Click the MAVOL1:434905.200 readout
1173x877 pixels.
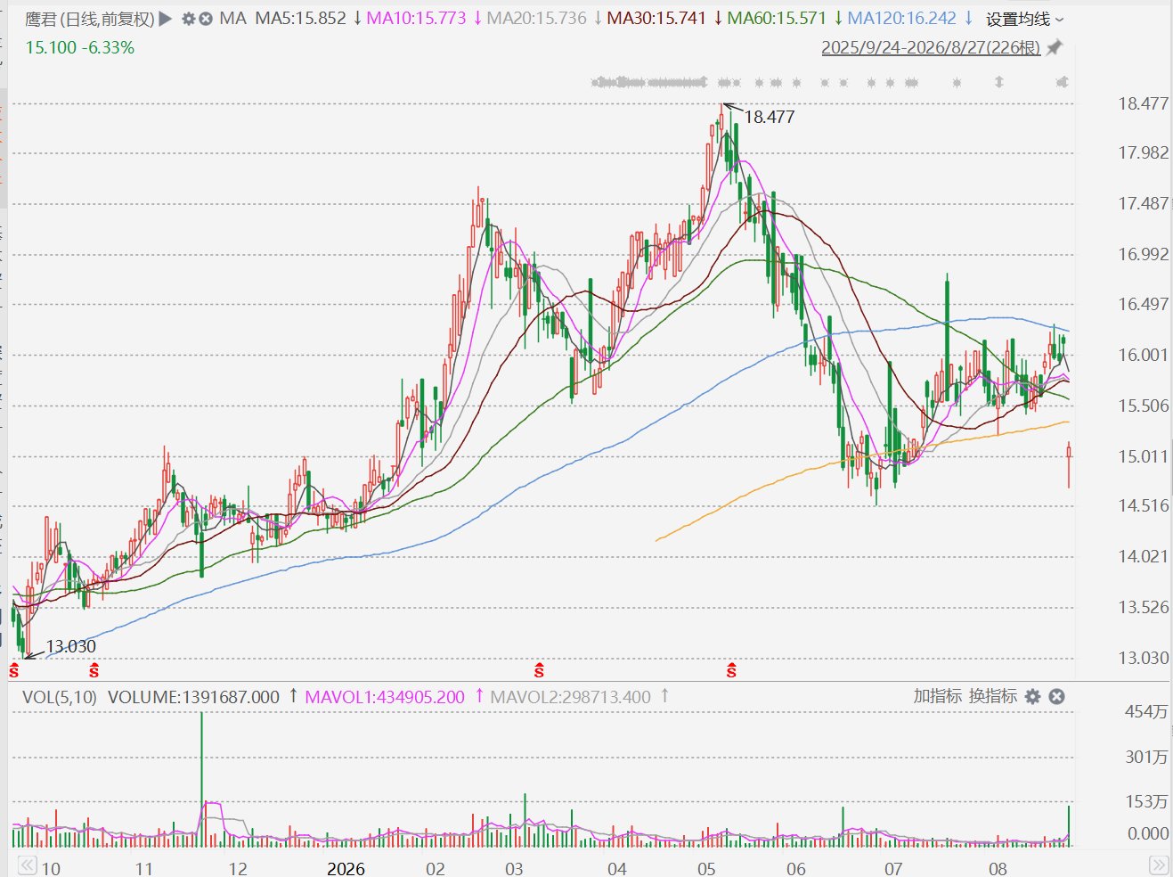[385, 697]
